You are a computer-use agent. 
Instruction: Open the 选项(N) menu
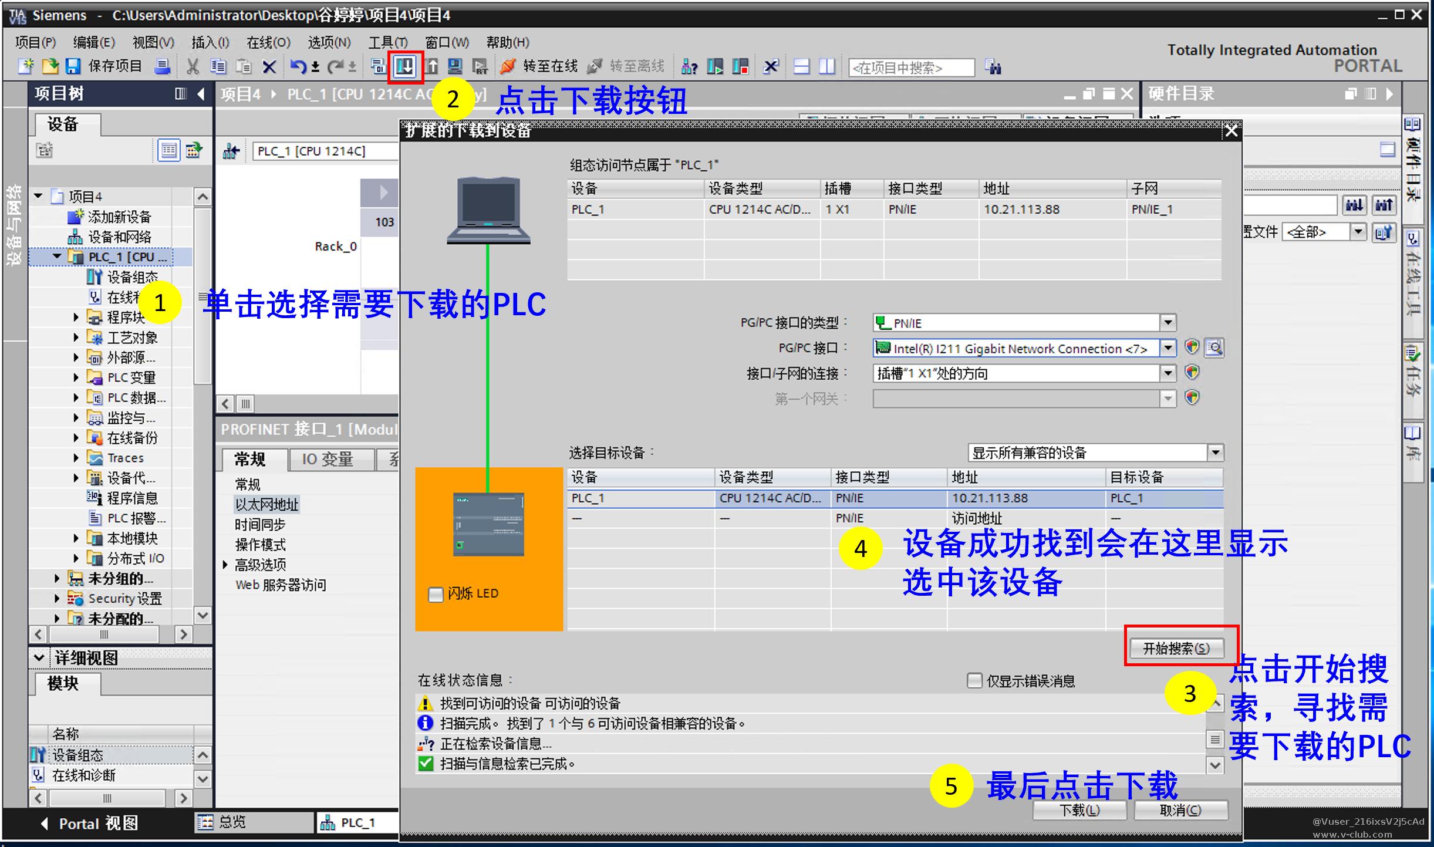pyautogui.click(x=329, y=42)
